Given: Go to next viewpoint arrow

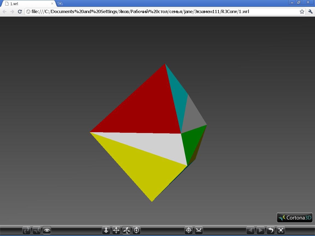Looking at the screenshot, I should click(260, 230).
